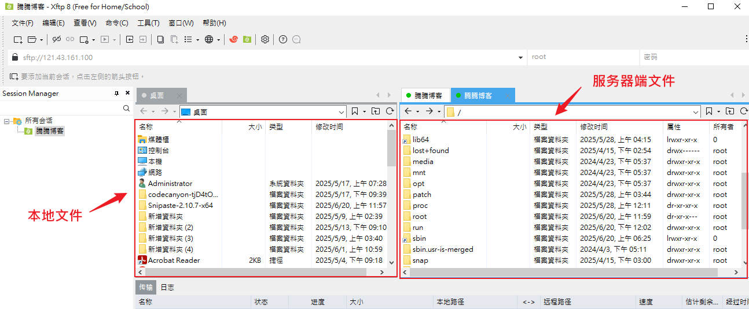
Task: Collapse the 所有会话 tree node
Action: [x=6, y=121]
